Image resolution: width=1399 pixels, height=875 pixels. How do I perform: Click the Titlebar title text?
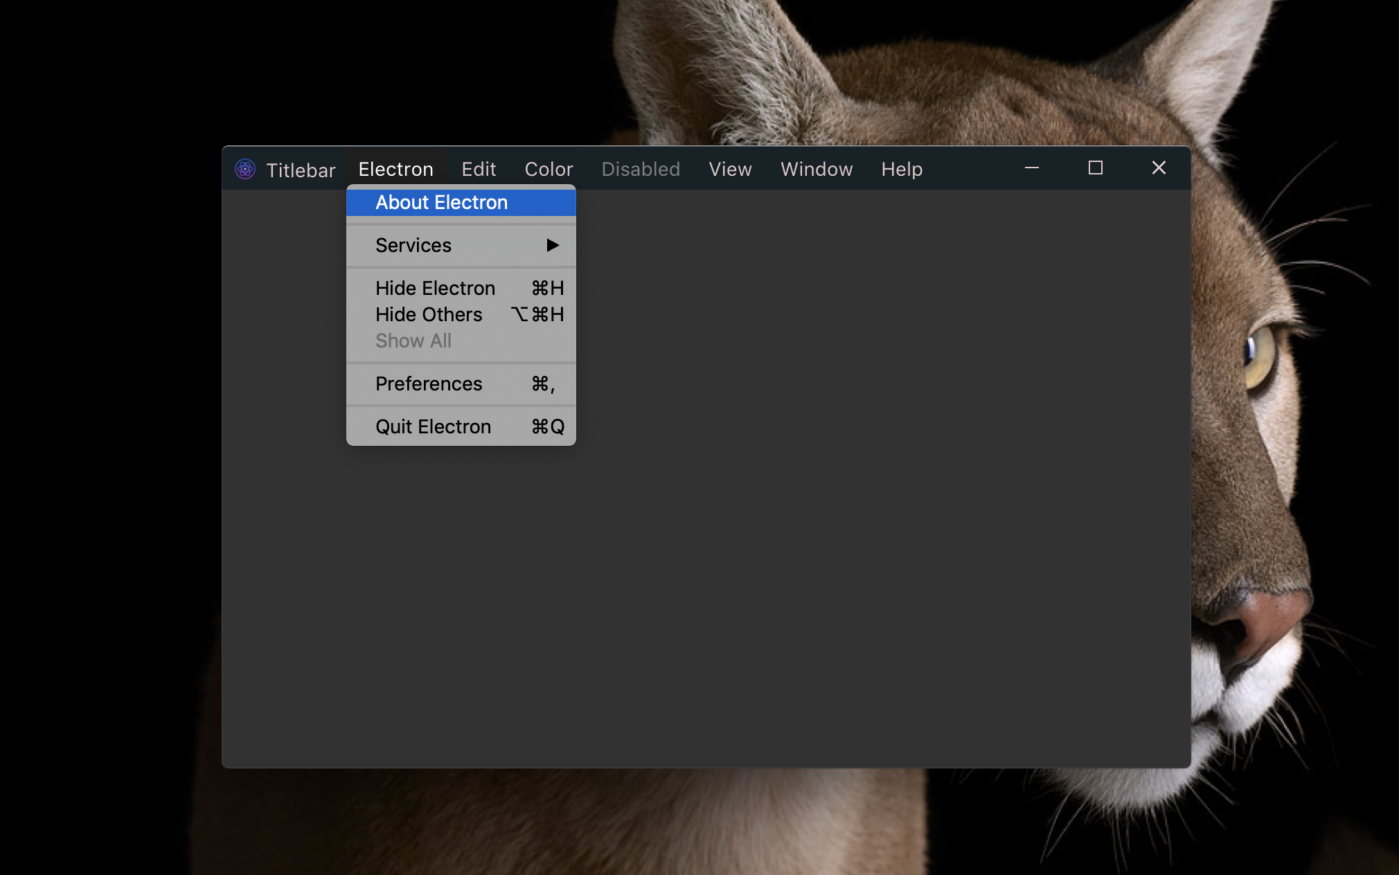[x=301, y=170]
